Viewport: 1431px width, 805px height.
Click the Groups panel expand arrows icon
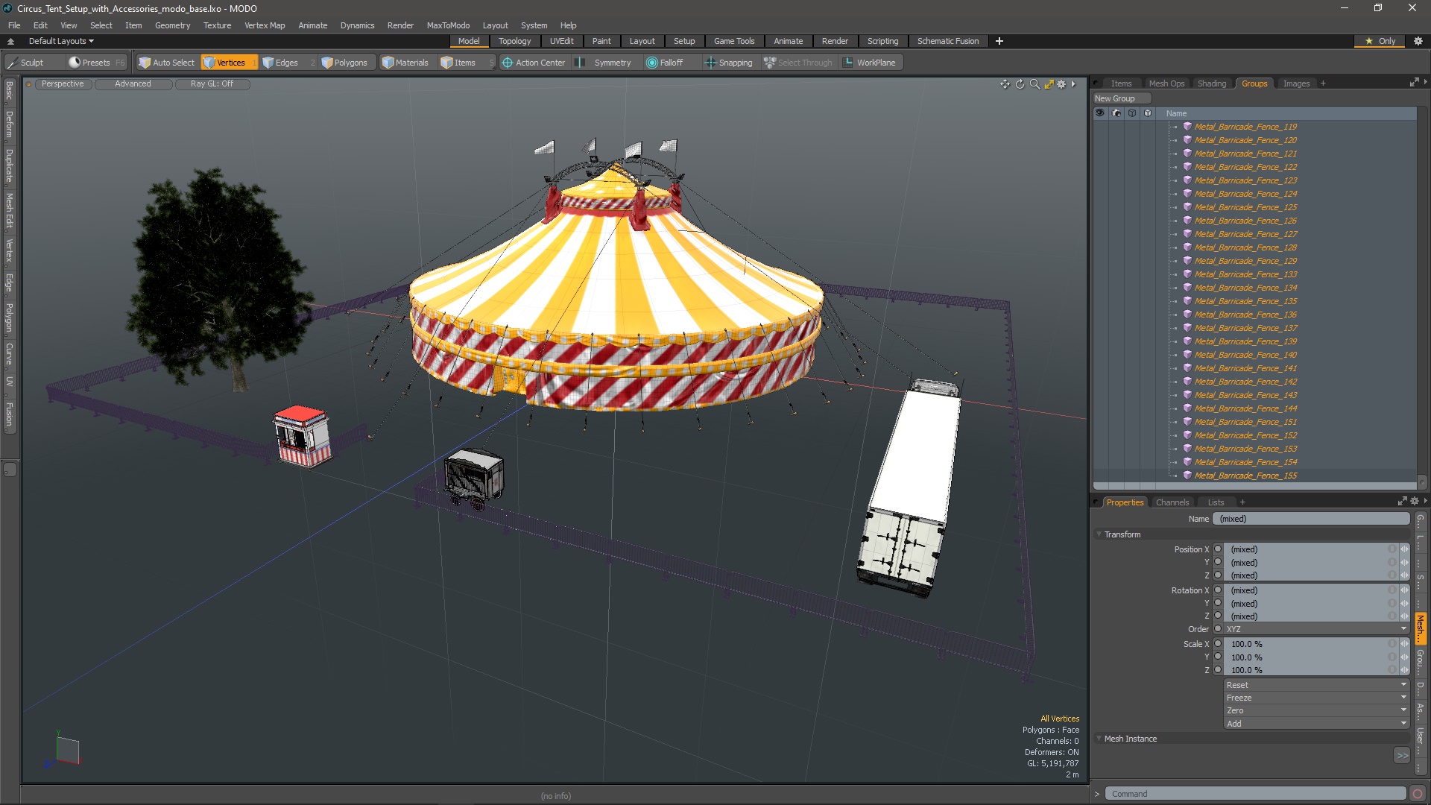(1414, 83)
